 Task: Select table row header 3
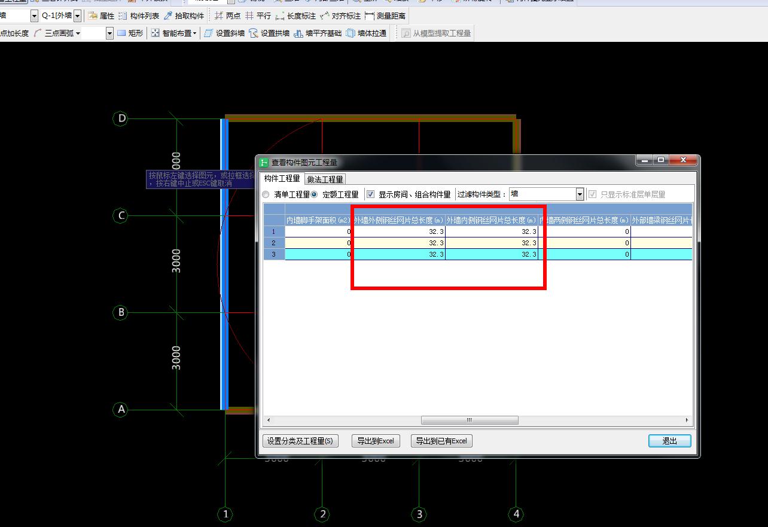click(x=274, y=254)
